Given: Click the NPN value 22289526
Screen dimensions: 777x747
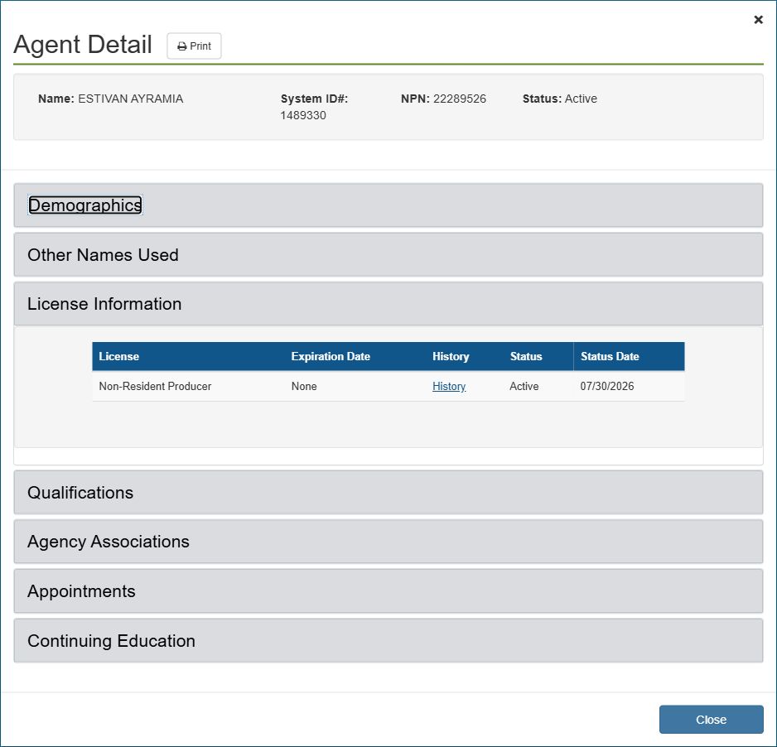Looking at the screenshot, I should click(460, 99).
